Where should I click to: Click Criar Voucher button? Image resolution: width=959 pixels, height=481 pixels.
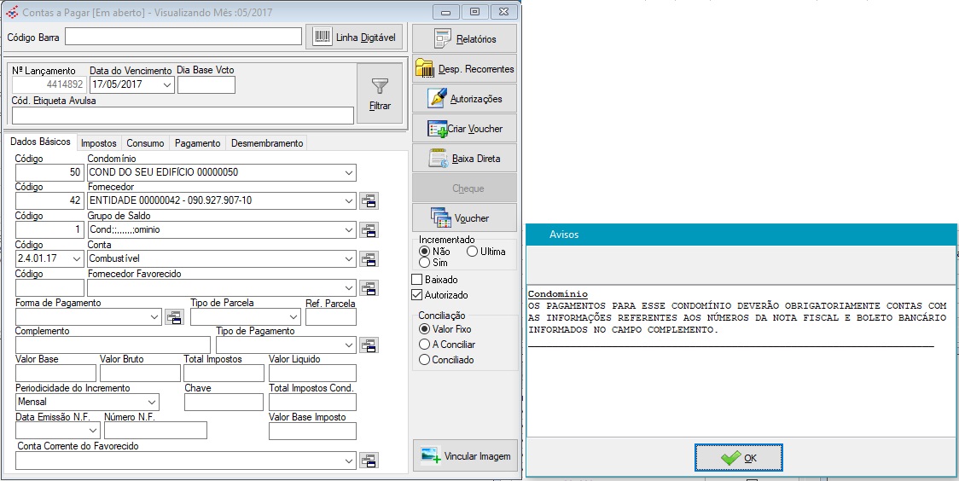pos(464,129)
